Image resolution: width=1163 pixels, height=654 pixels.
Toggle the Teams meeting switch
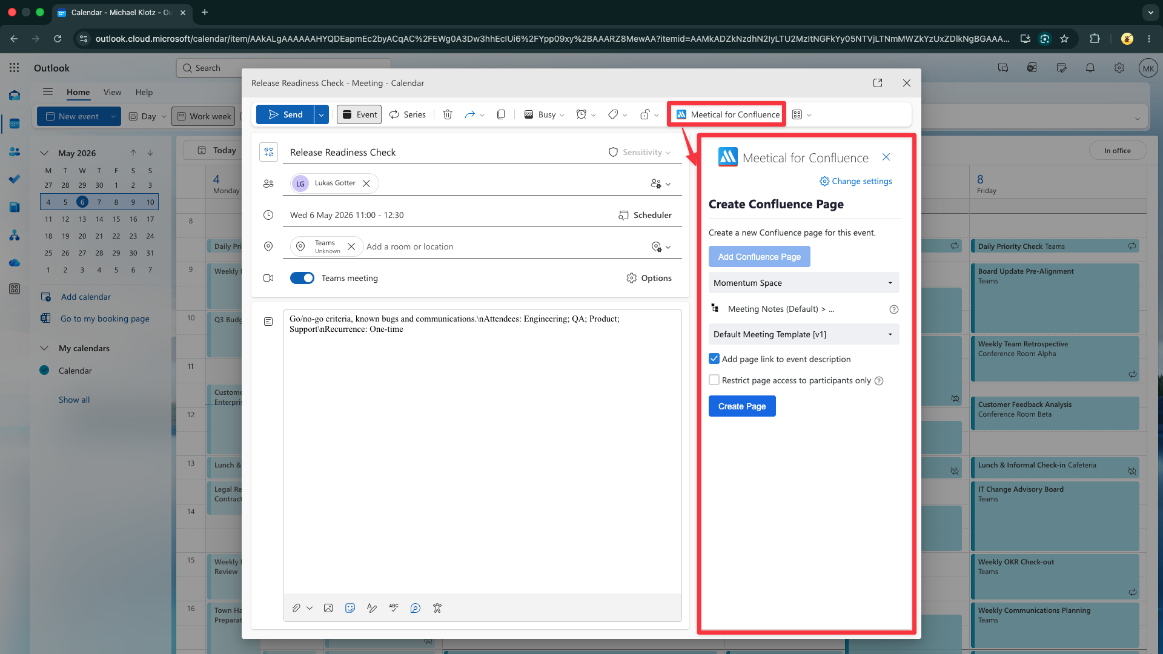[302, 278]
